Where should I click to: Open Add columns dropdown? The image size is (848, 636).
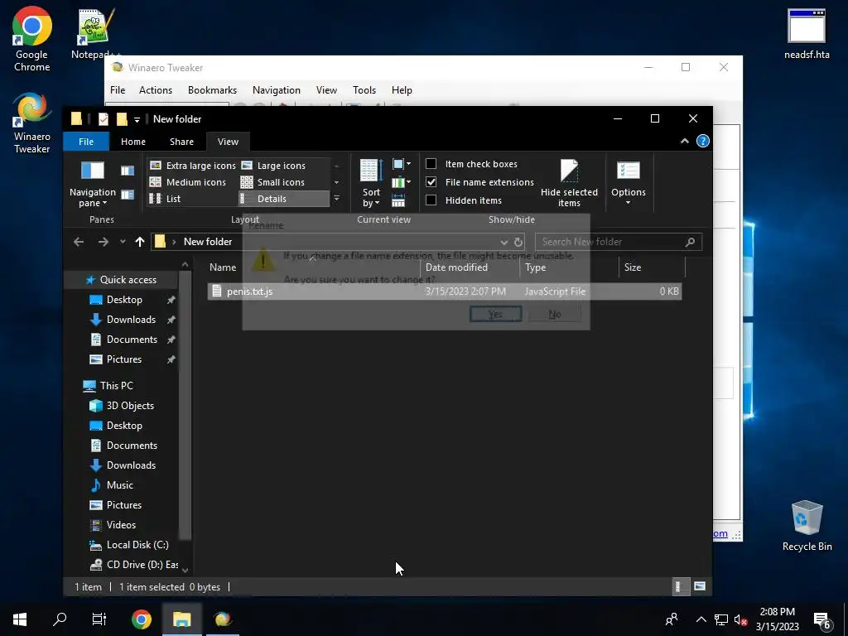pos(401,182)
